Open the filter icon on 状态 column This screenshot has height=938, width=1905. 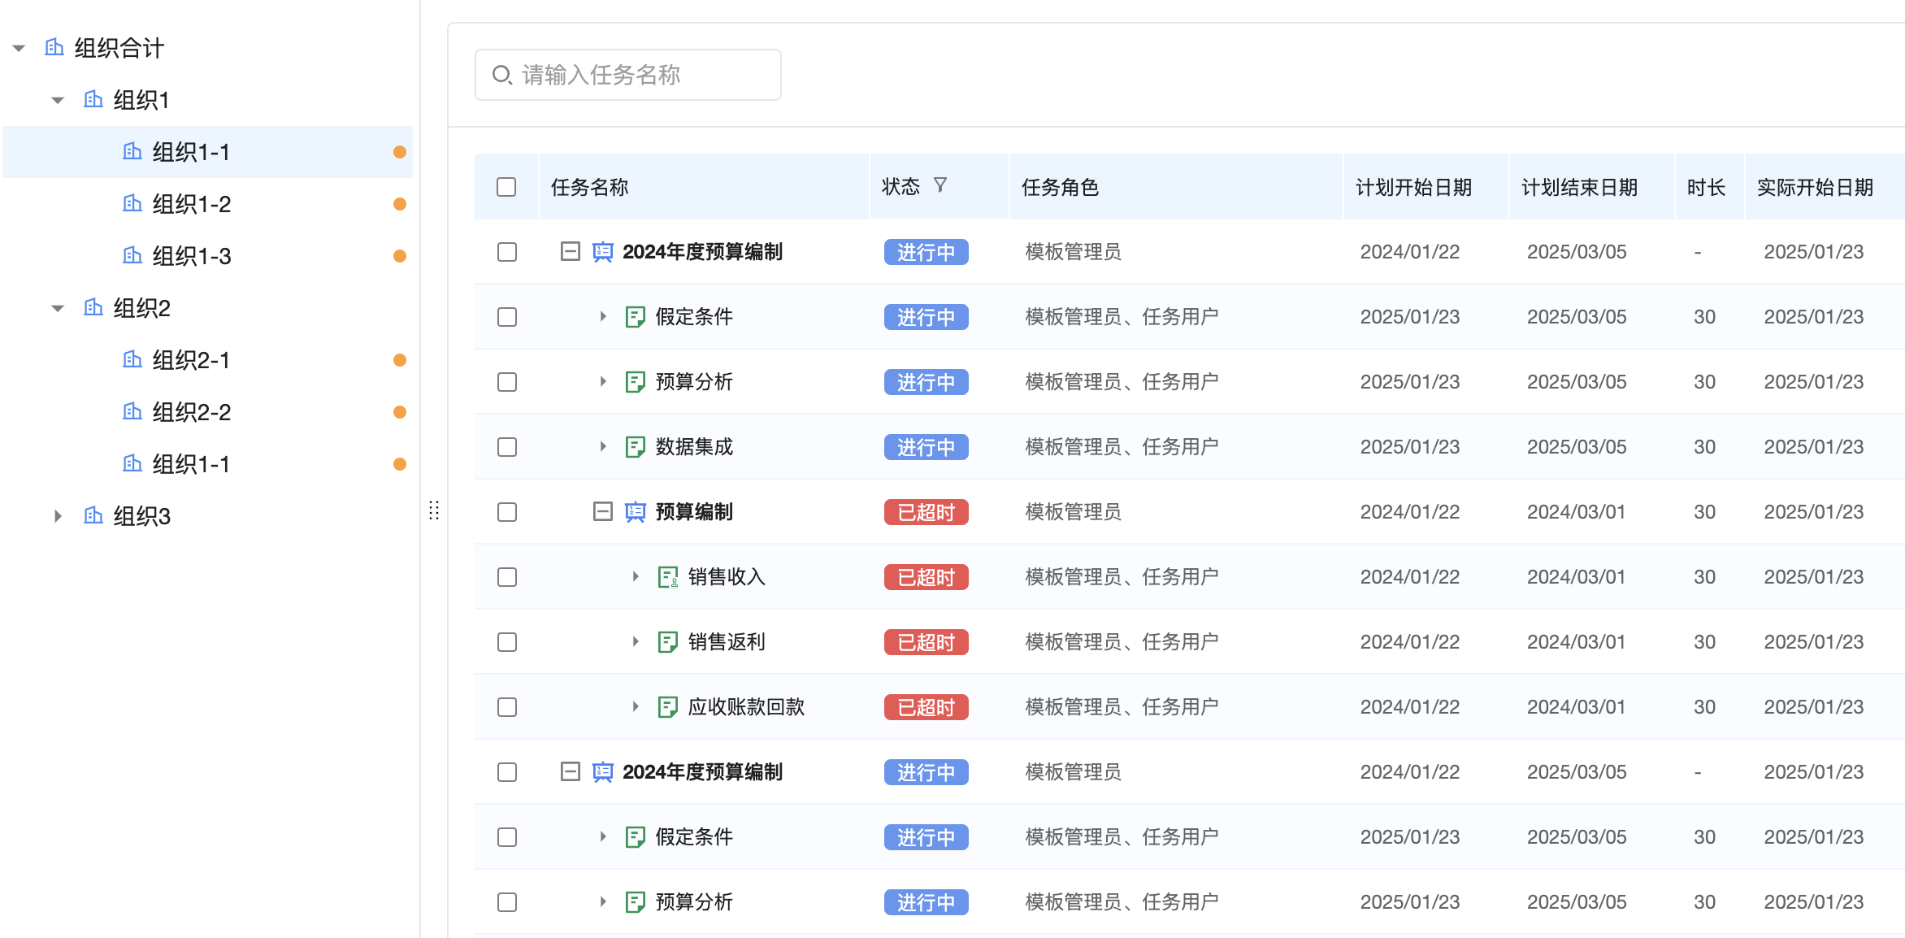point(942,185)
